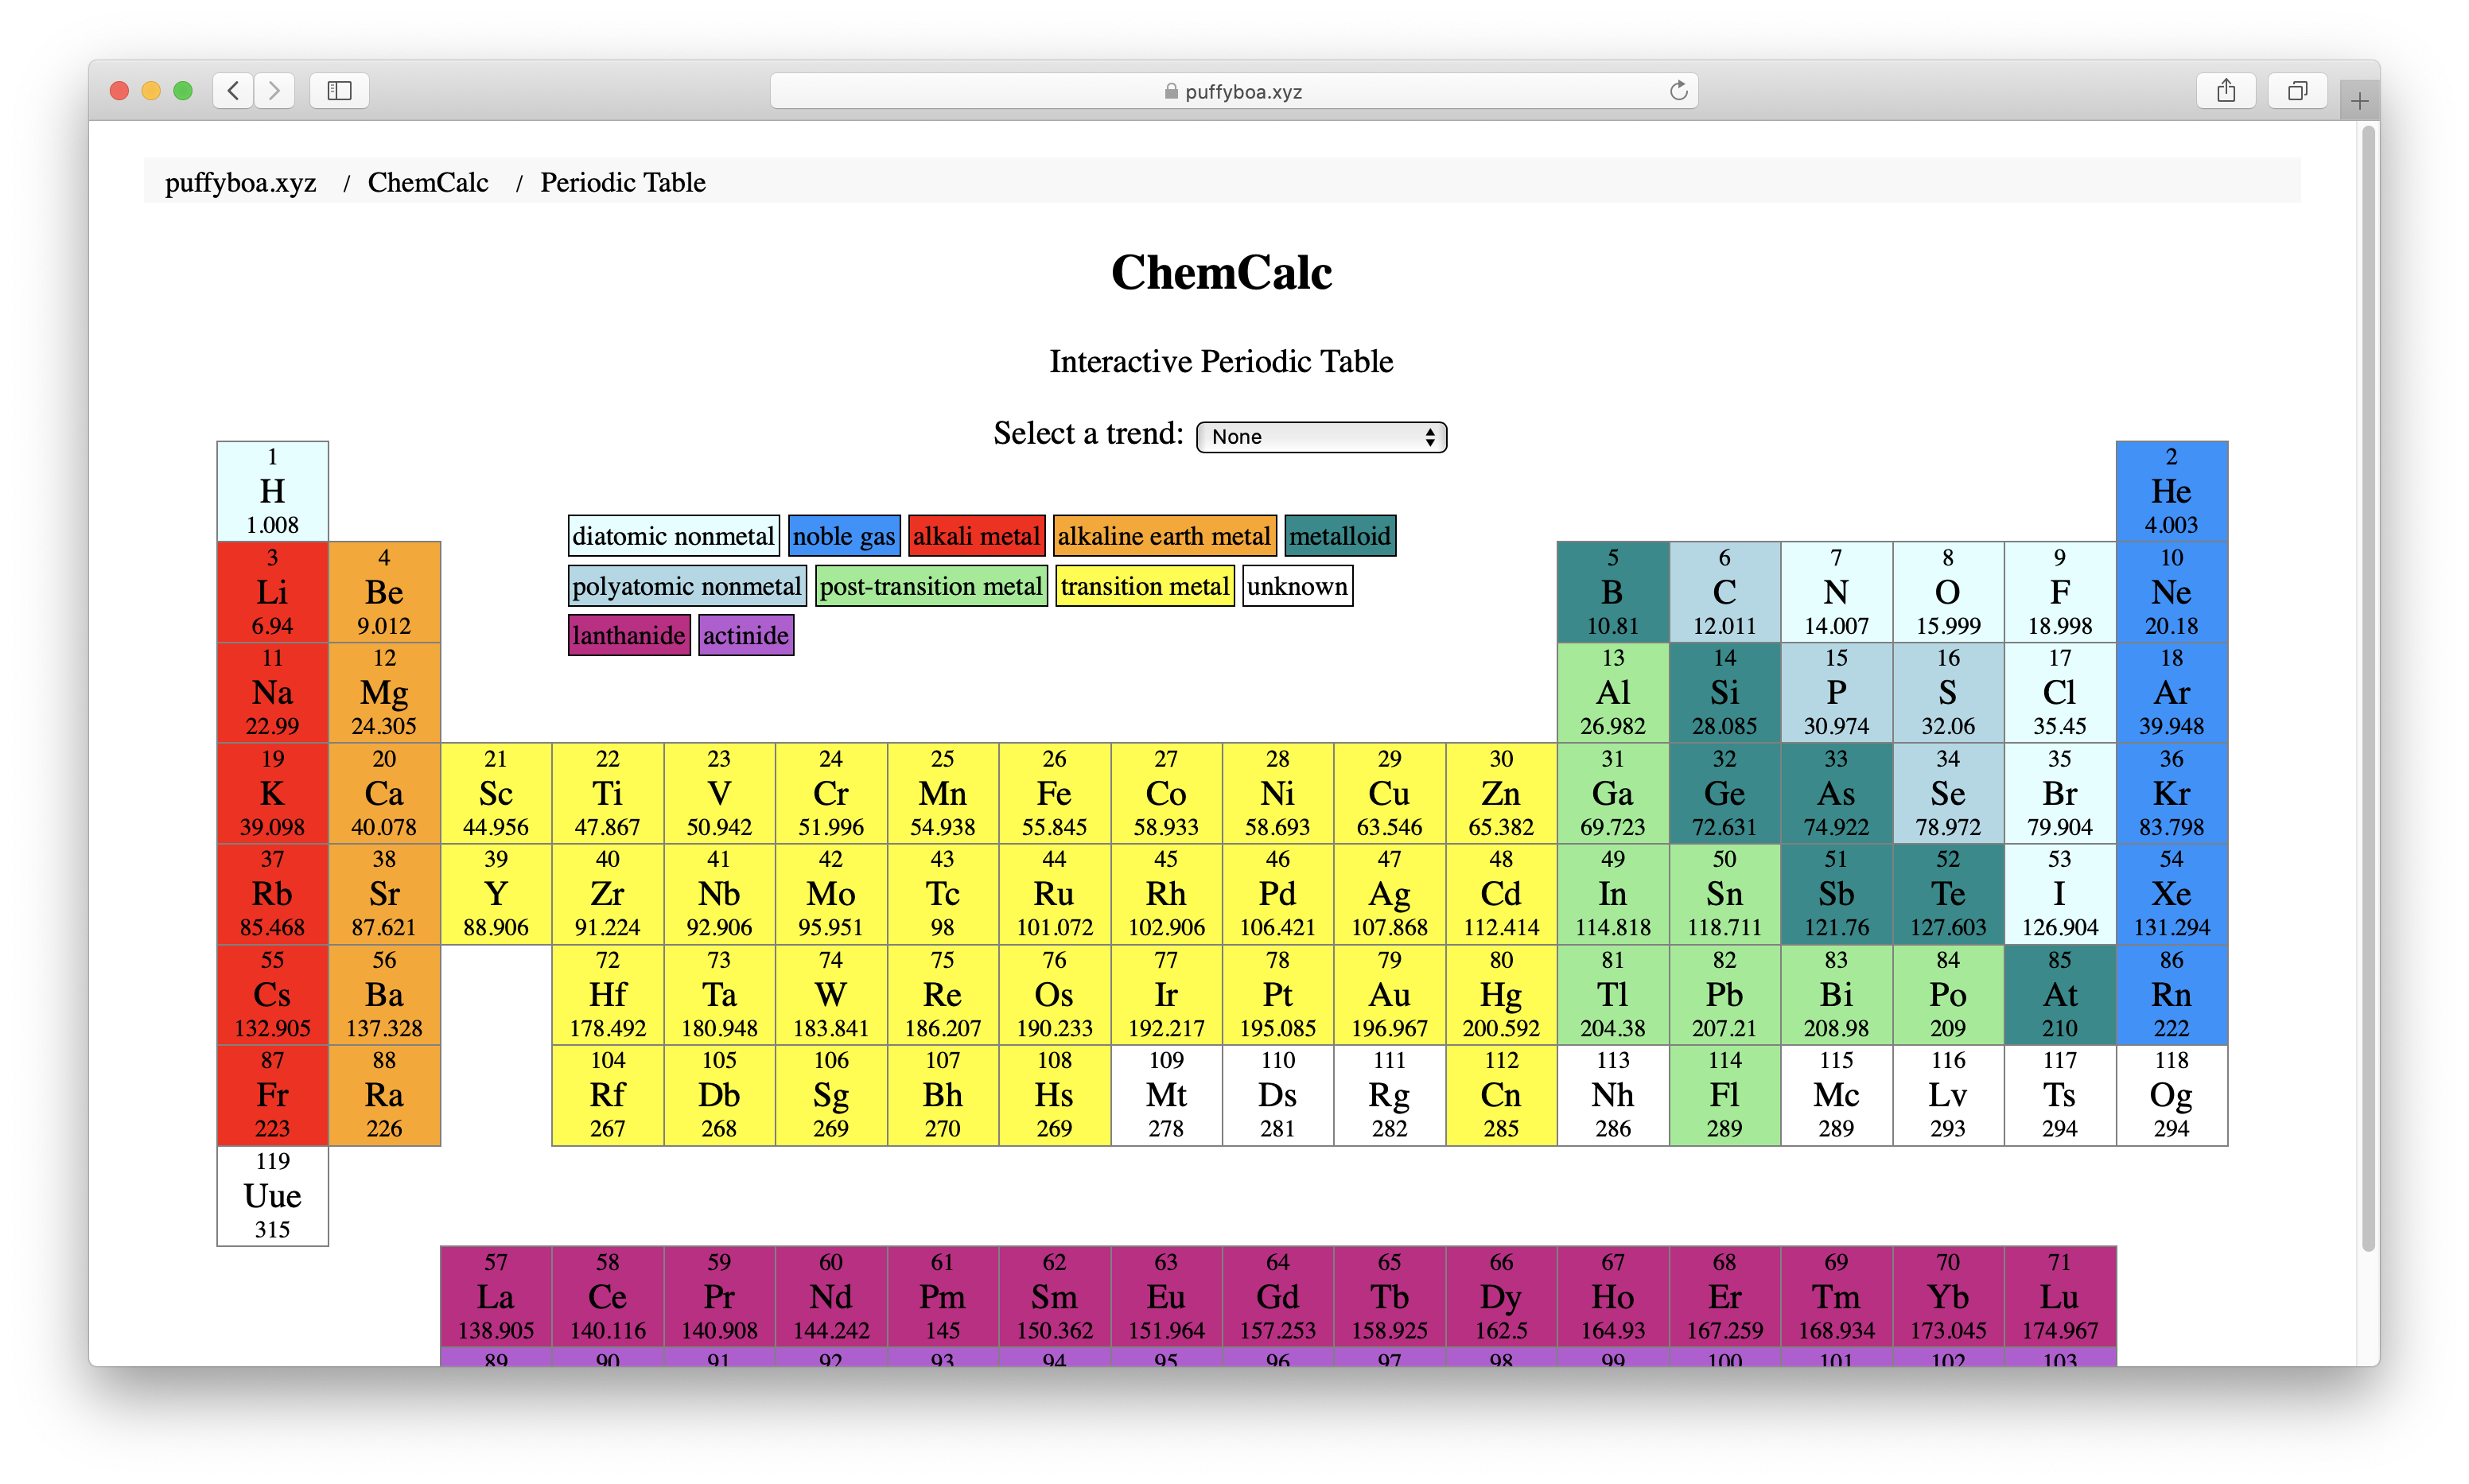2469x1484 pixels.
Task: Select the actinide legend label
Action: pyautogui.click(x=746, y=635)
